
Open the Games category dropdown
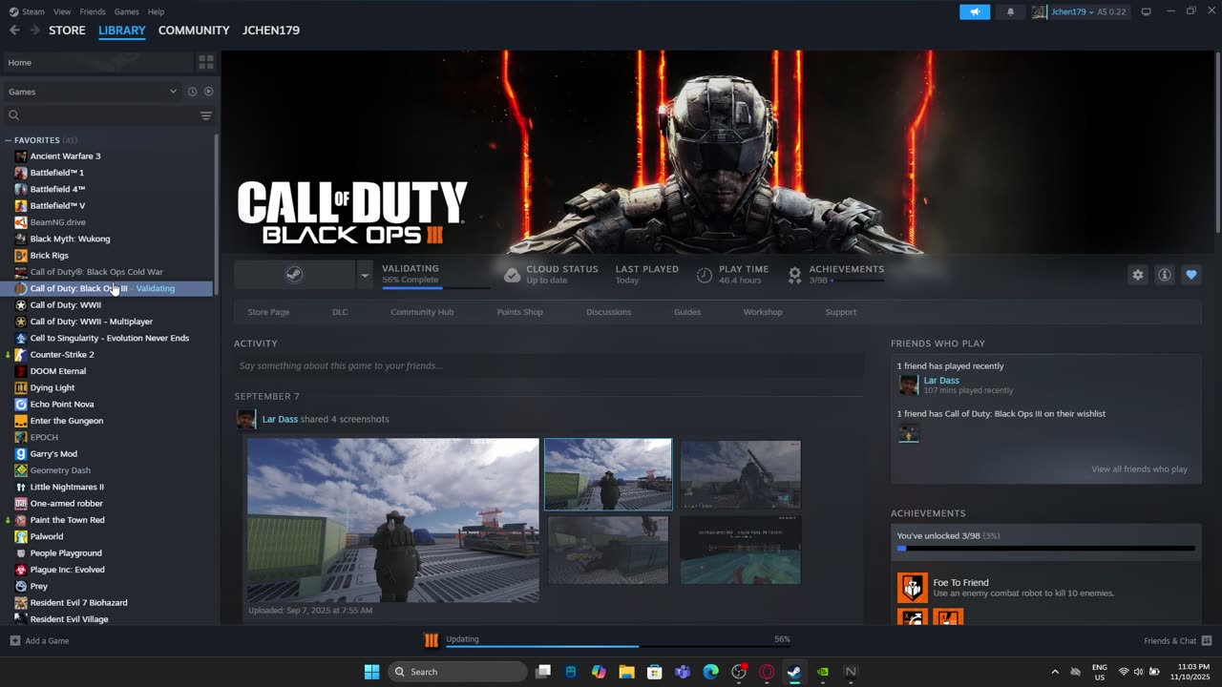93,92
